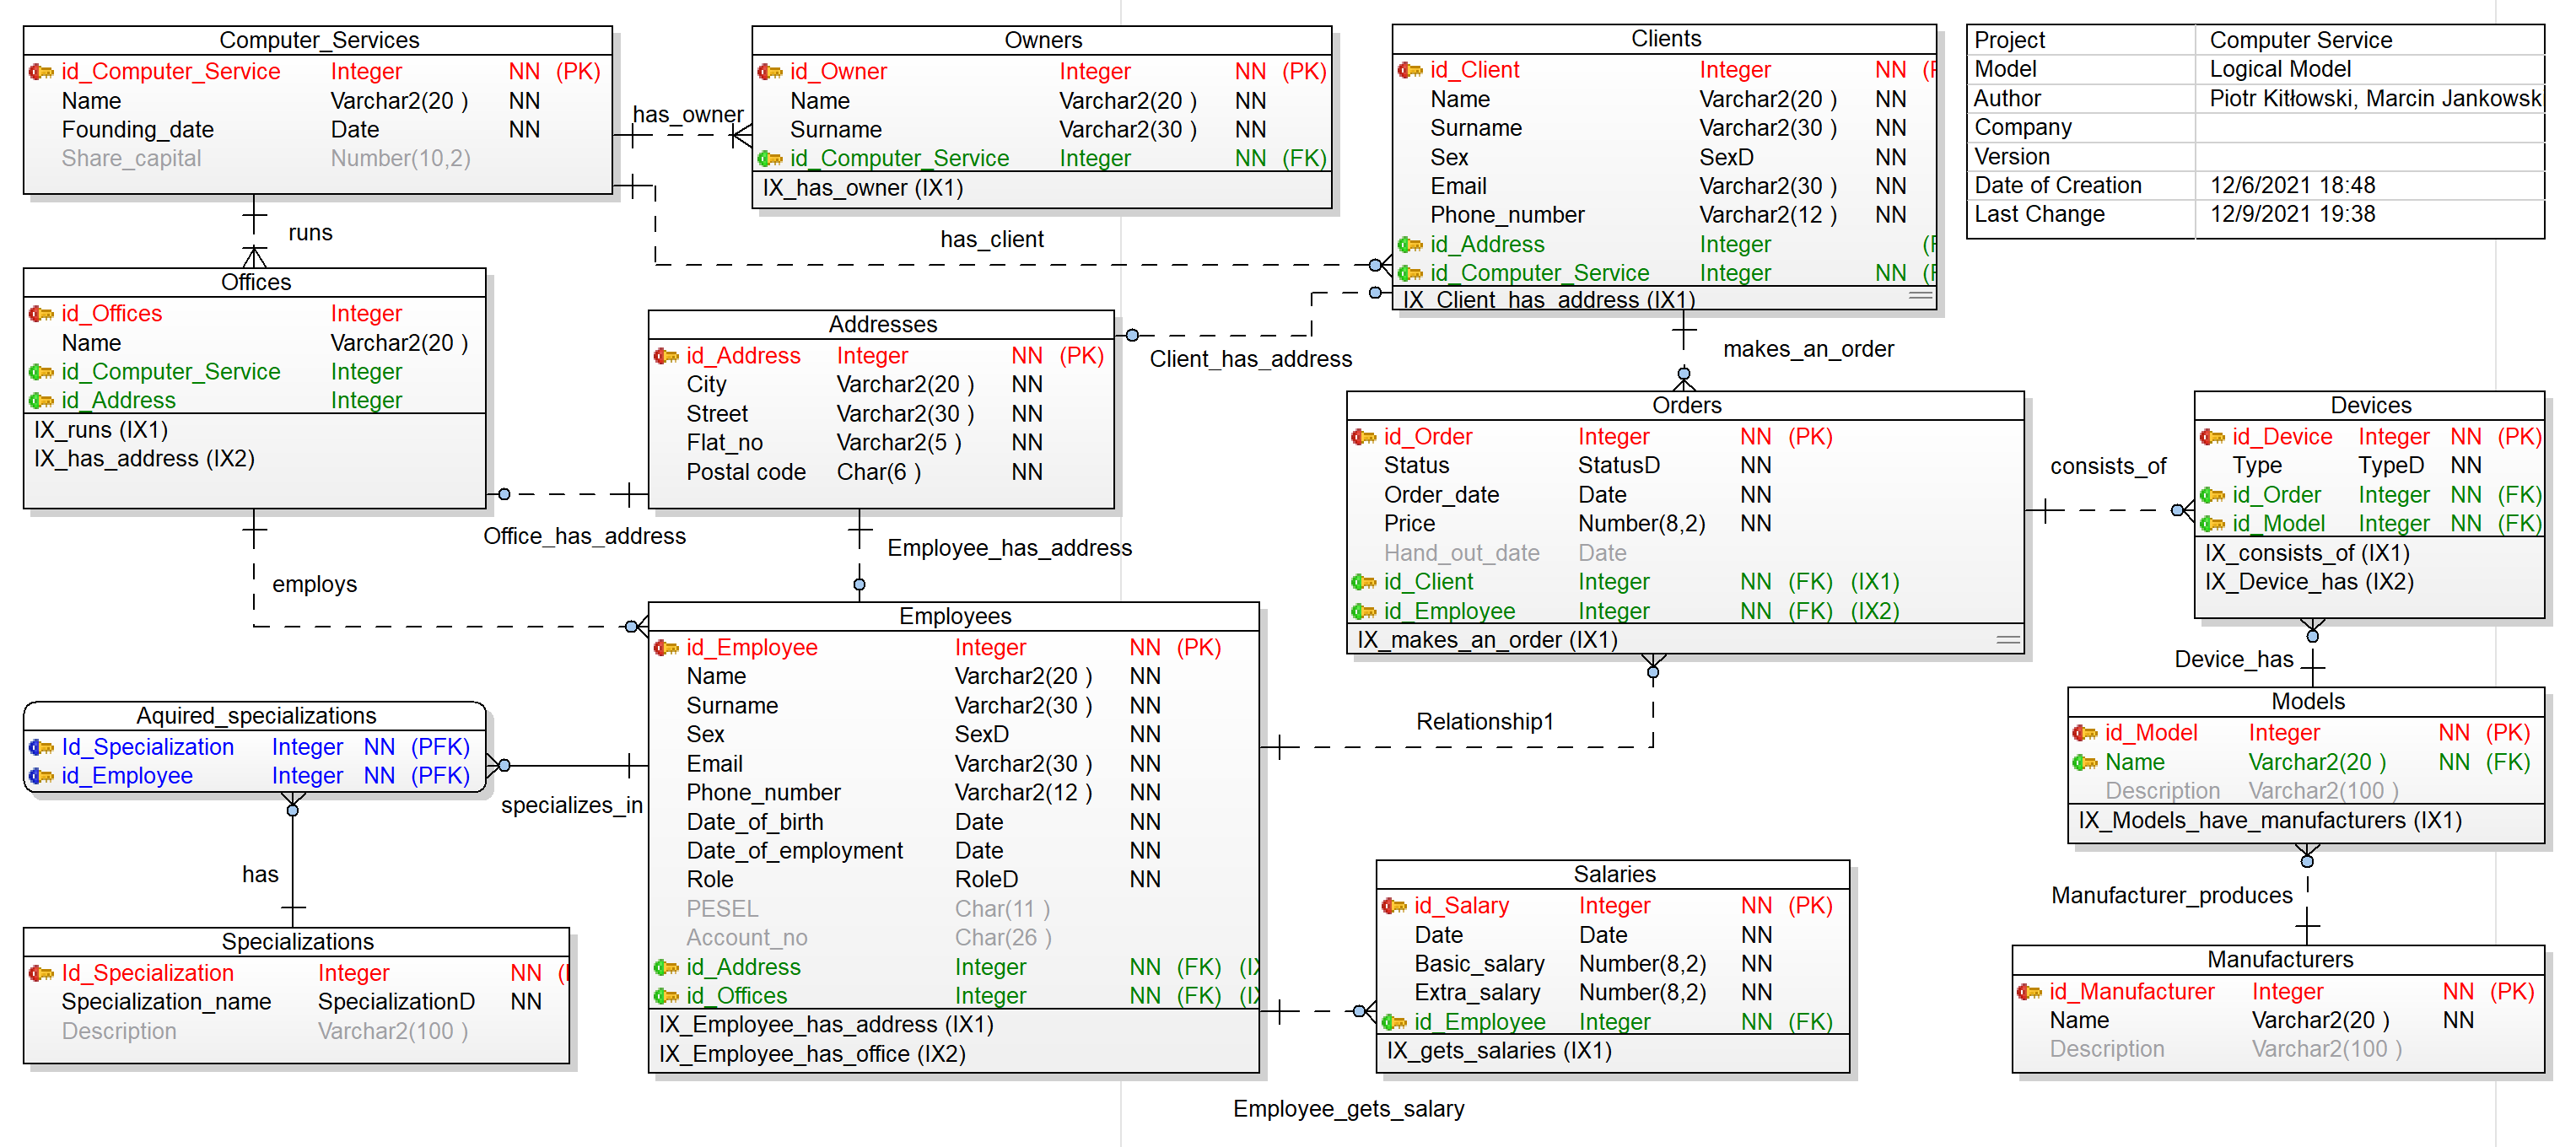Click the key icon beside id_Offices in Employees
Viewport: 2576px width, 1147px height.
click(666, 996)
